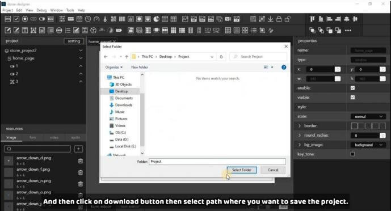391x211 pixels.
Task: Open the more options ellipsis icon
Action: (348, 31)
